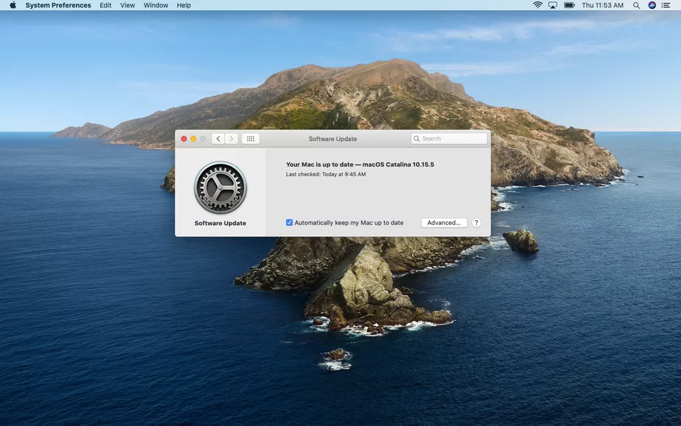Screen dimensions: 681x426
Task: Click the date and time clock
Action: [x=603, y=5]
